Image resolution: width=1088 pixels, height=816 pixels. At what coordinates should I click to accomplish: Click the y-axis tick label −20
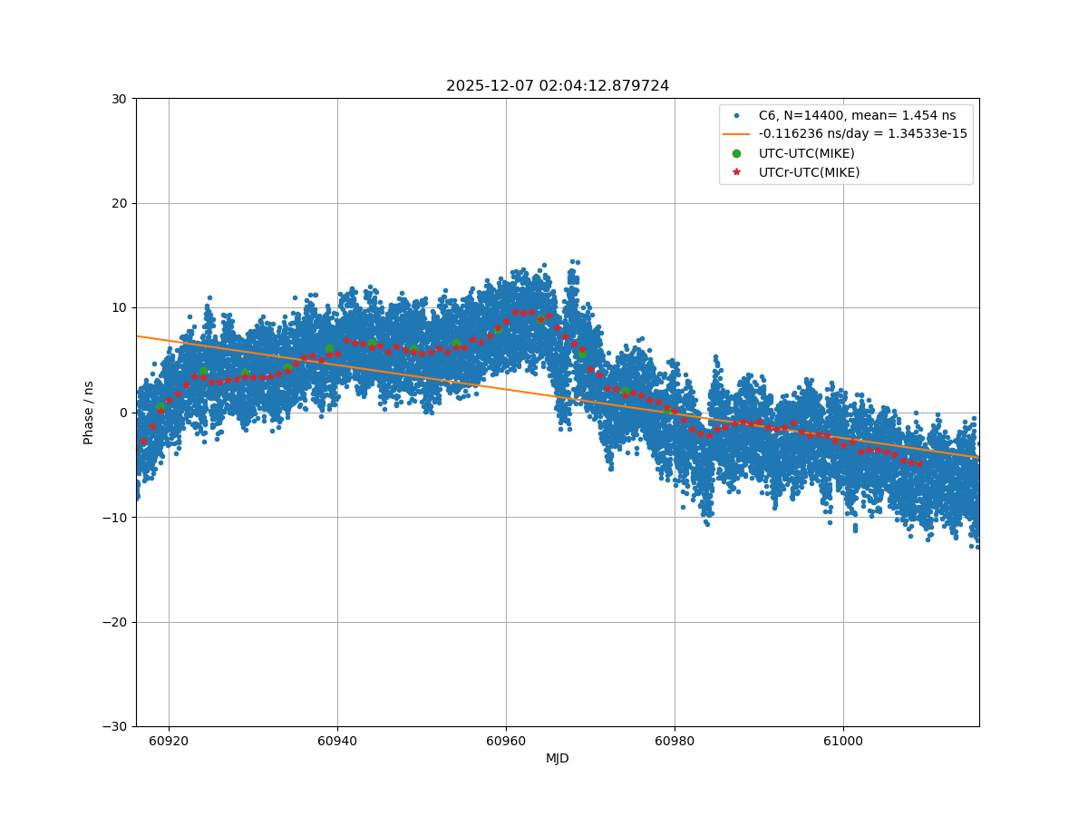click(117, 622)
